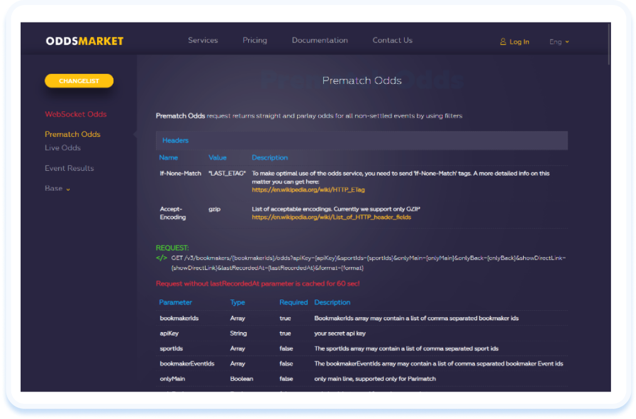The image size is (636, 419).
Task: Select Event Results from the sidebar
Action: click(x=69, y=168)
